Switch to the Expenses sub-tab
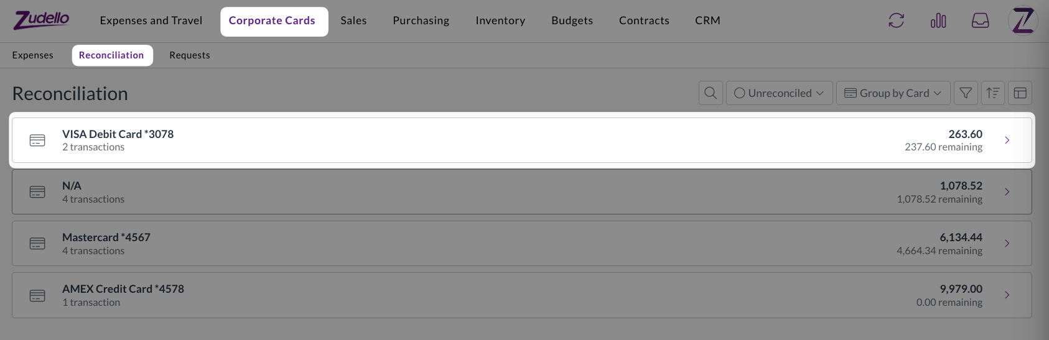This screenshot has width=1049, height=340. [x=33, y=55]
